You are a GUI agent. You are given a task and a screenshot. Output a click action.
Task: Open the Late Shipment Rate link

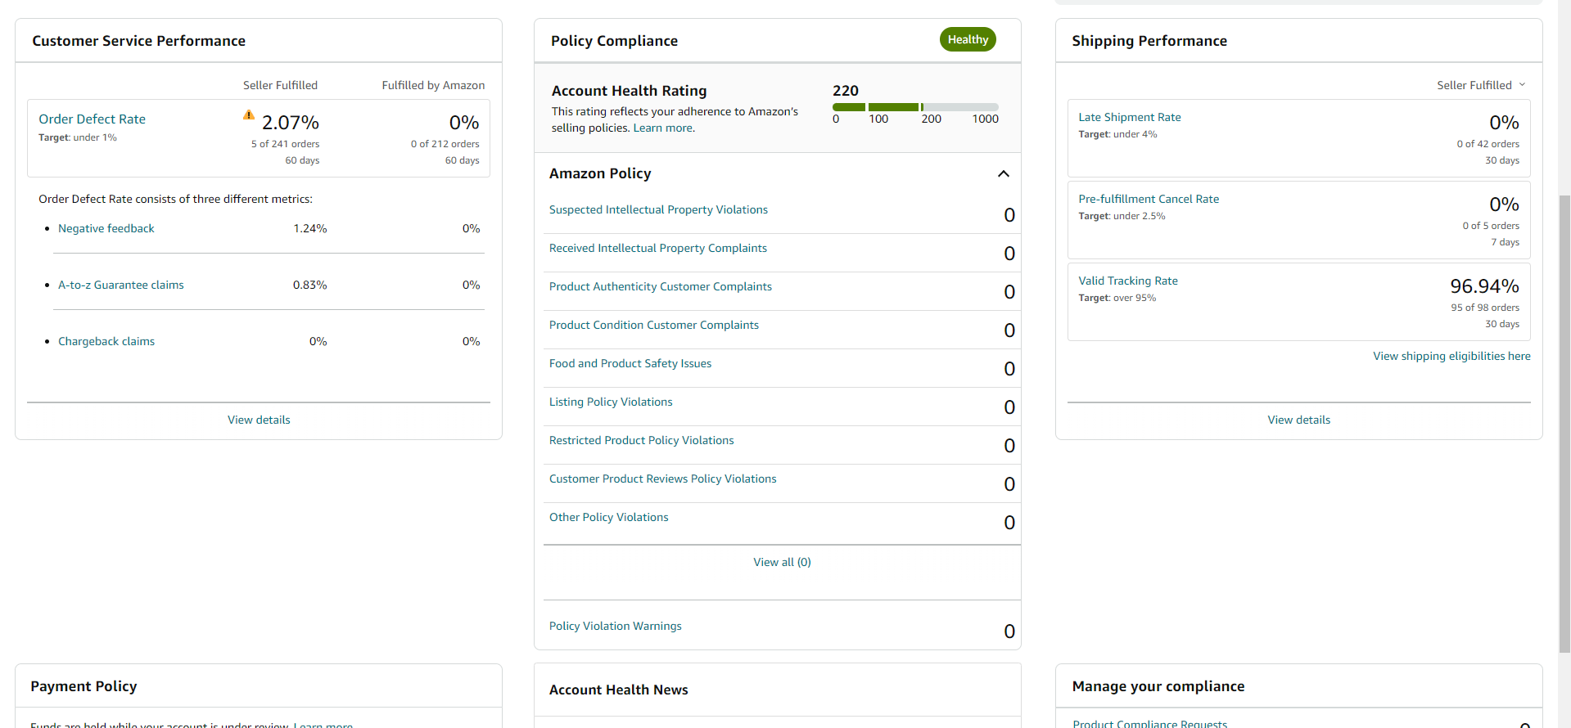pos(1130,117)
